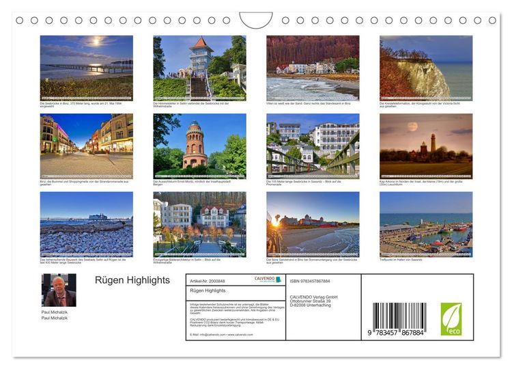The width and height of the screenshot is (512, 369).
Task: Click the calendar hanger cutout at top centre
Action: [x=256, y=20]
